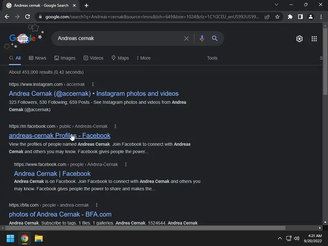
Task: Open options for bfa.com result
Action: click(97, 205)
